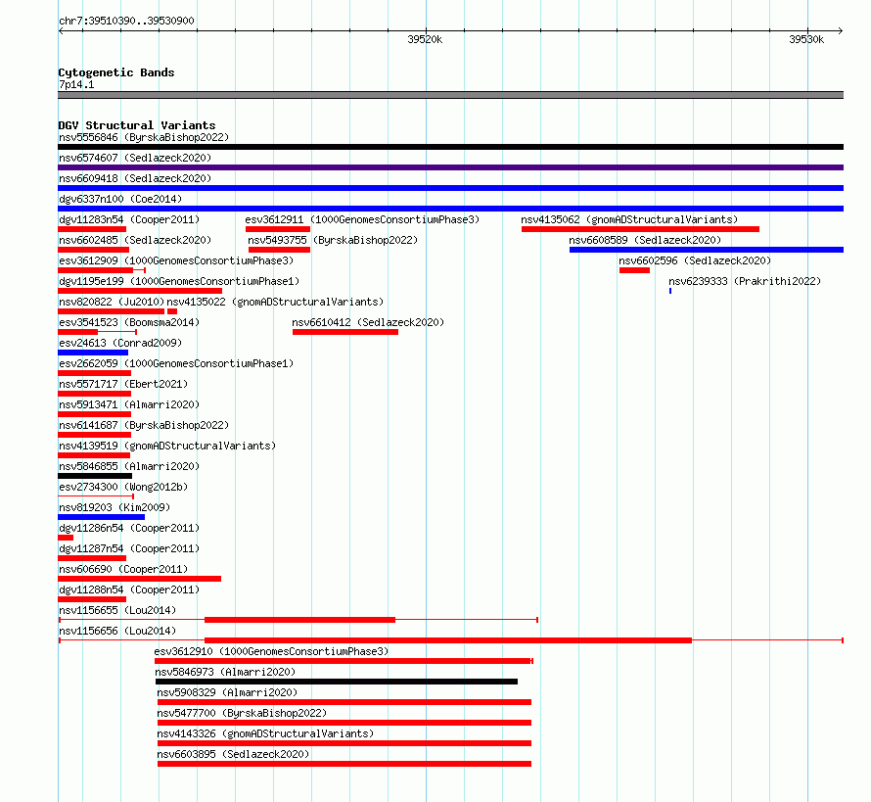Open nsv6609418 (Sedlazeck2020) variant label
871x802 pixels.
coord(135,178)
